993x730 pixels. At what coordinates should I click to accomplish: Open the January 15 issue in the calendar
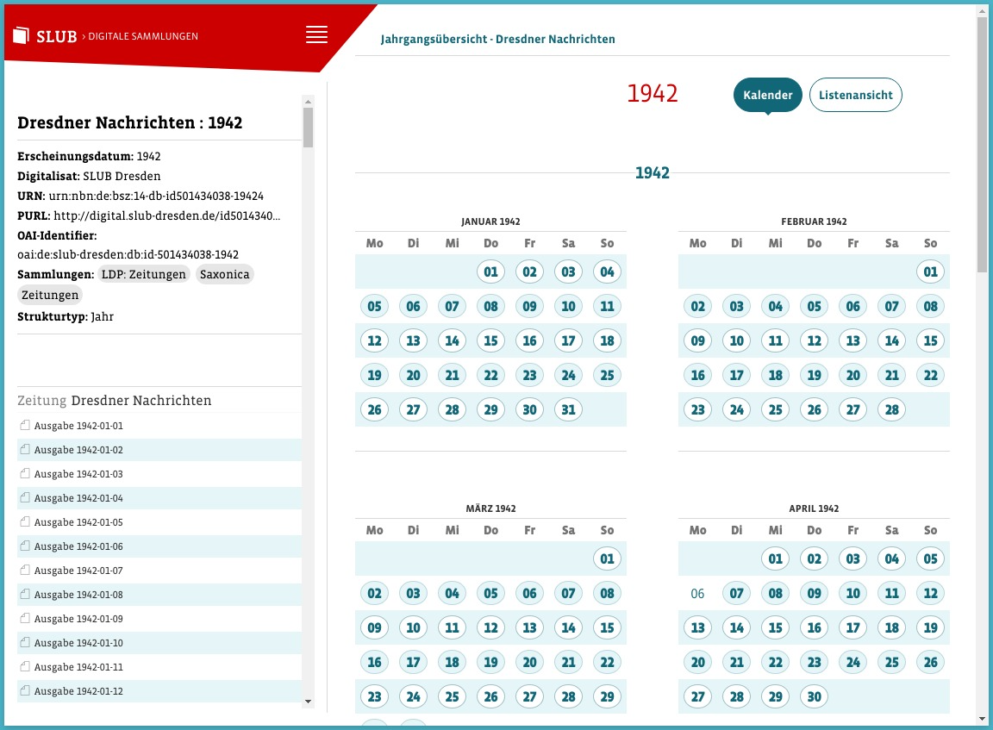[x=490, y=340]
